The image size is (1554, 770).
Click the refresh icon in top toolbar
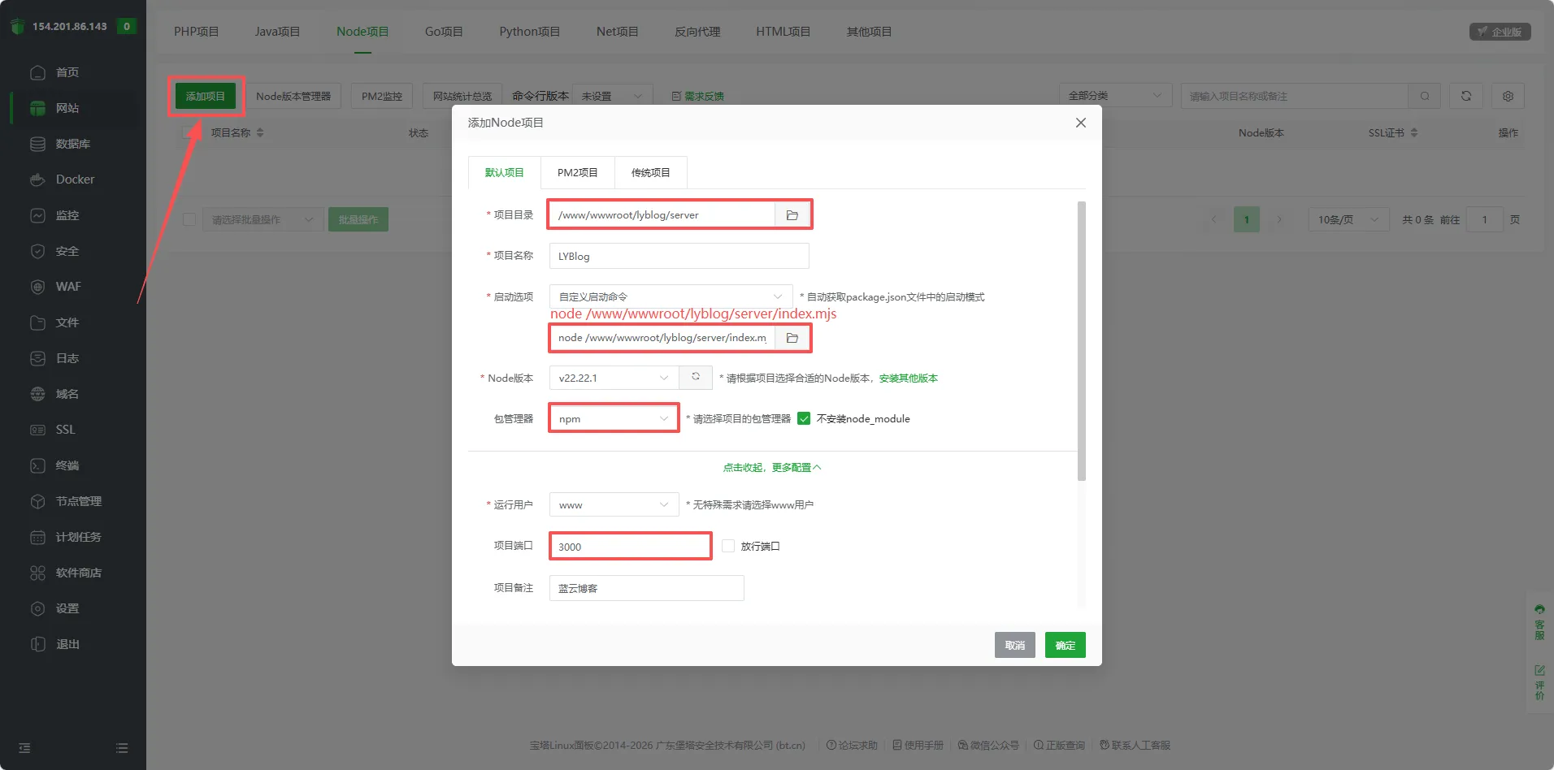(1466, 96)
